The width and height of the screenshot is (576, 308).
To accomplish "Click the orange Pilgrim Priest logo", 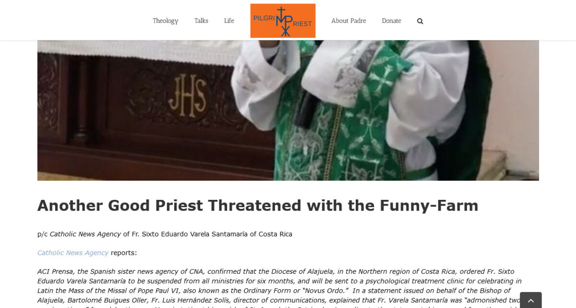I will click(x=283, y=21).
